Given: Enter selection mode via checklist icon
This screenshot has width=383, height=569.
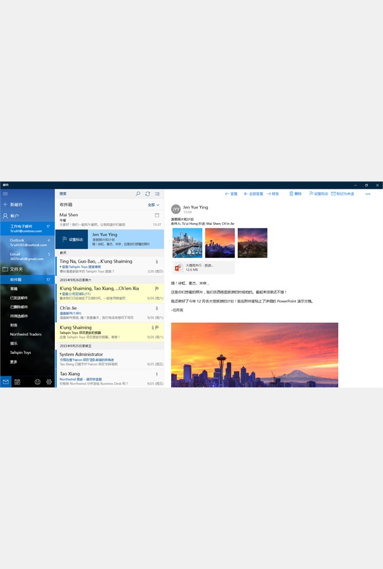Looking at the screenshot, I should coord(157,194).
